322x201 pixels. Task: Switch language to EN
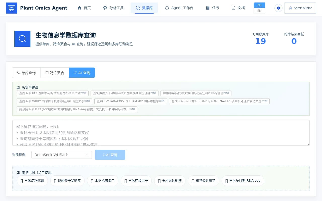259,11
